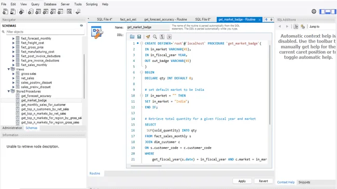Open the File menu
The height and width of the screenshot is (189, 337).
4,4
